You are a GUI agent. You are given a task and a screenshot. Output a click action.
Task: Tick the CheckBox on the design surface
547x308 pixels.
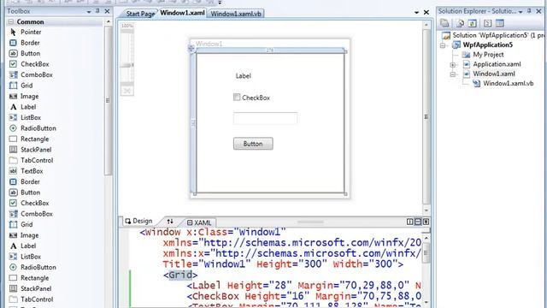(x=237, y=97)
